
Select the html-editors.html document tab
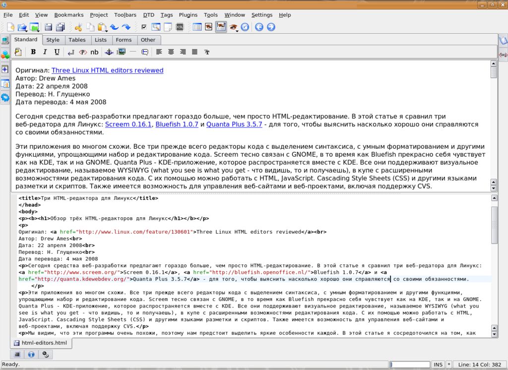point(41,343)
